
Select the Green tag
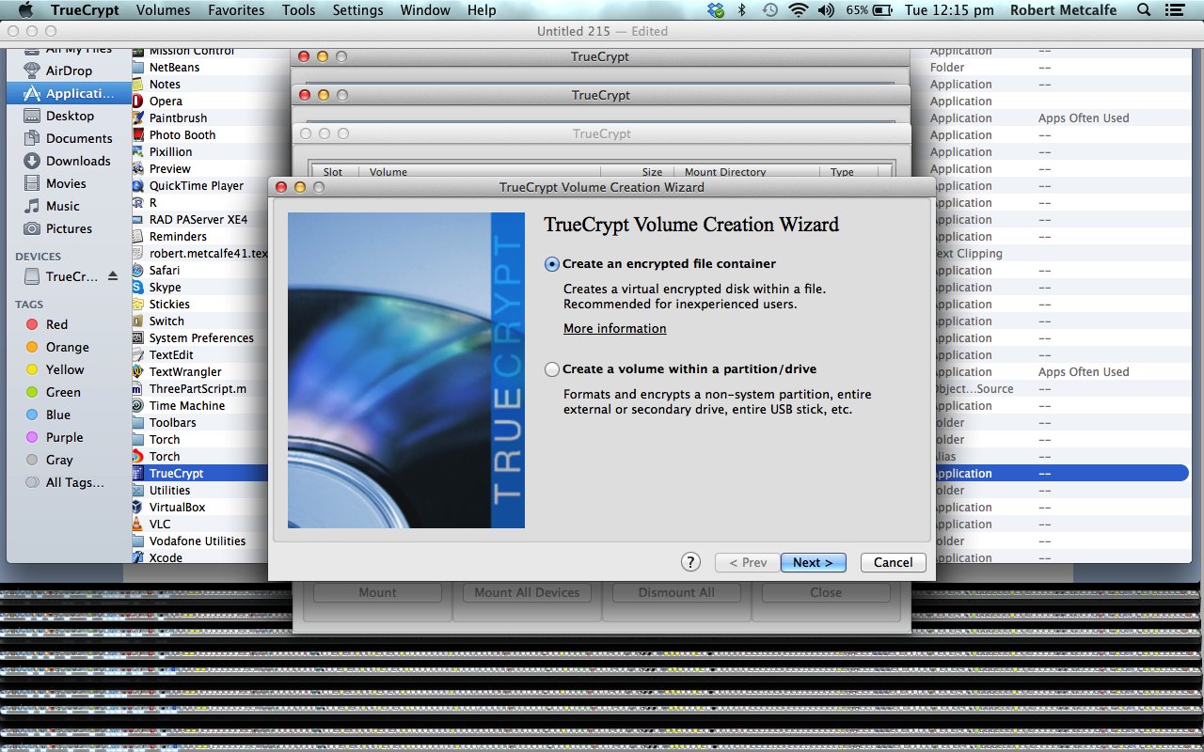[63, 392]
